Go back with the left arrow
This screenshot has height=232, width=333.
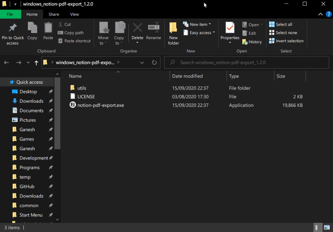coord(6,63)
